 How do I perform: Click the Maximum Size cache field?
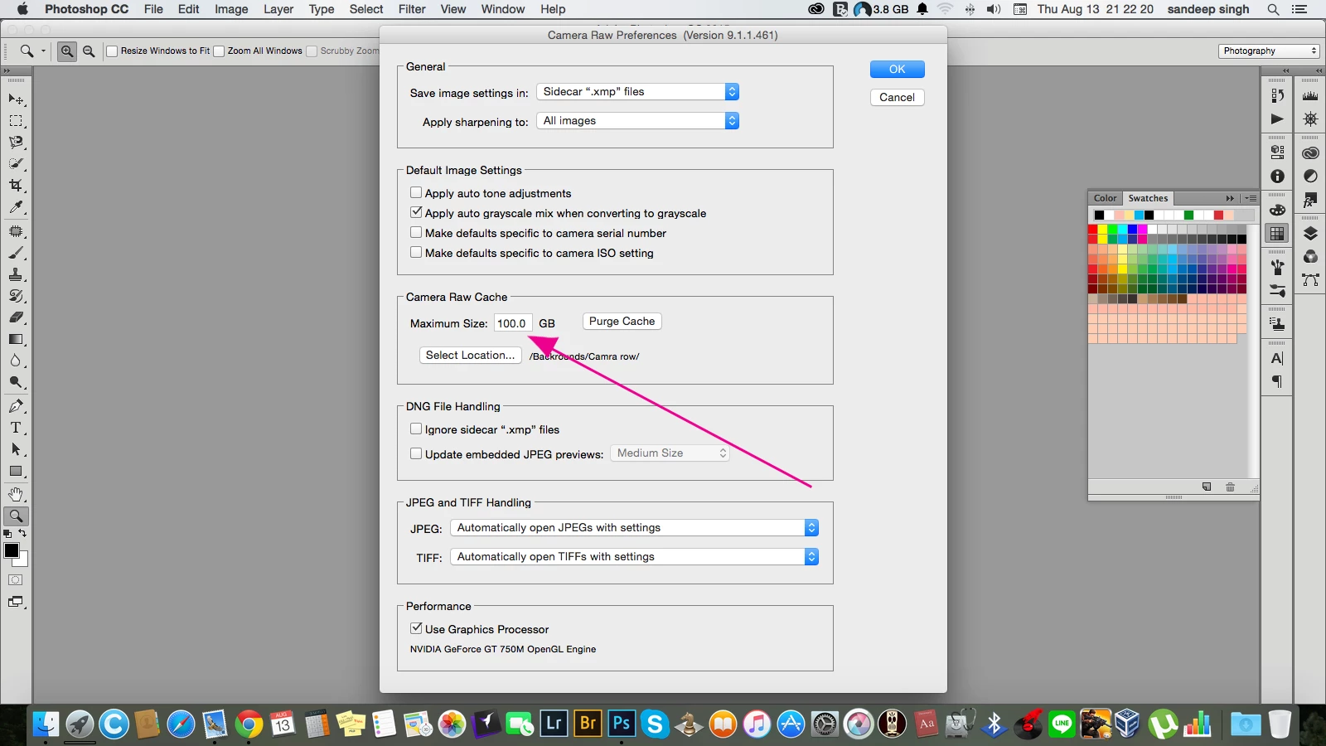tap(513, 324)
